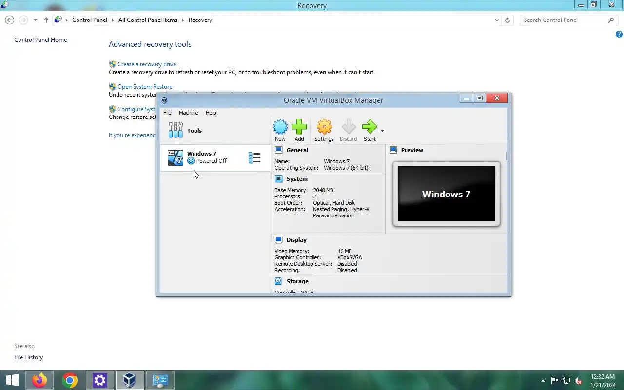The image size is (624, 390).
Task: Click the 16 MB video memory value
Action: [x=345, y=251]
